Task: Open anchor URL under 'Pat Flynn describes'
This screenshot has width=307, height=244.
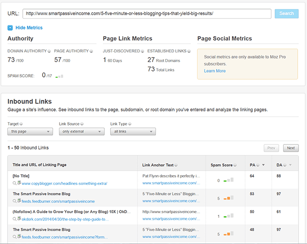Action: (x=171, y=183)
